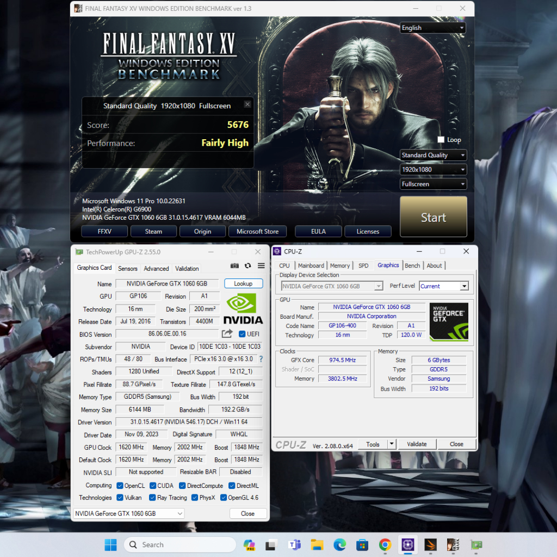Screen dimensions: 557x557
Task: Toggle the Ray Tracing checkbox
Action: 151,498
